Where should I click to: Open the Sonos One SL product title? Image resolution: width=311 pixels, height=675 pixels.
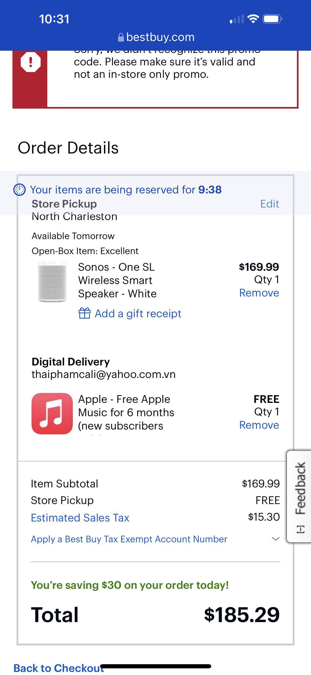click(x=117, y=280)
